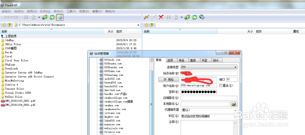Select the 常规 tab in Site Manager
Screen dimensions: 305x135
pos(160,60)
